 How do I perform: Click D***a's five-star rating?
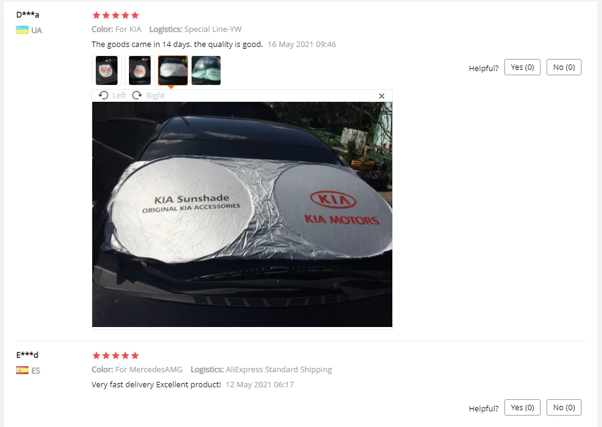116,15
